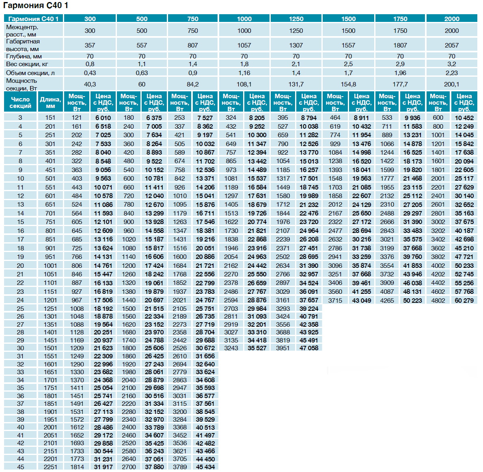Select overall height value 357

click(90, 45)
